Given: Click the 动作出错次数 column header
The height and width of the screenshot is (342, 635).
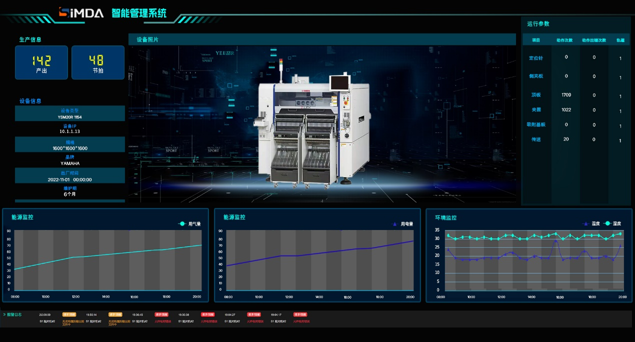Looking at the screenshot, I should (x=594, y=40).
